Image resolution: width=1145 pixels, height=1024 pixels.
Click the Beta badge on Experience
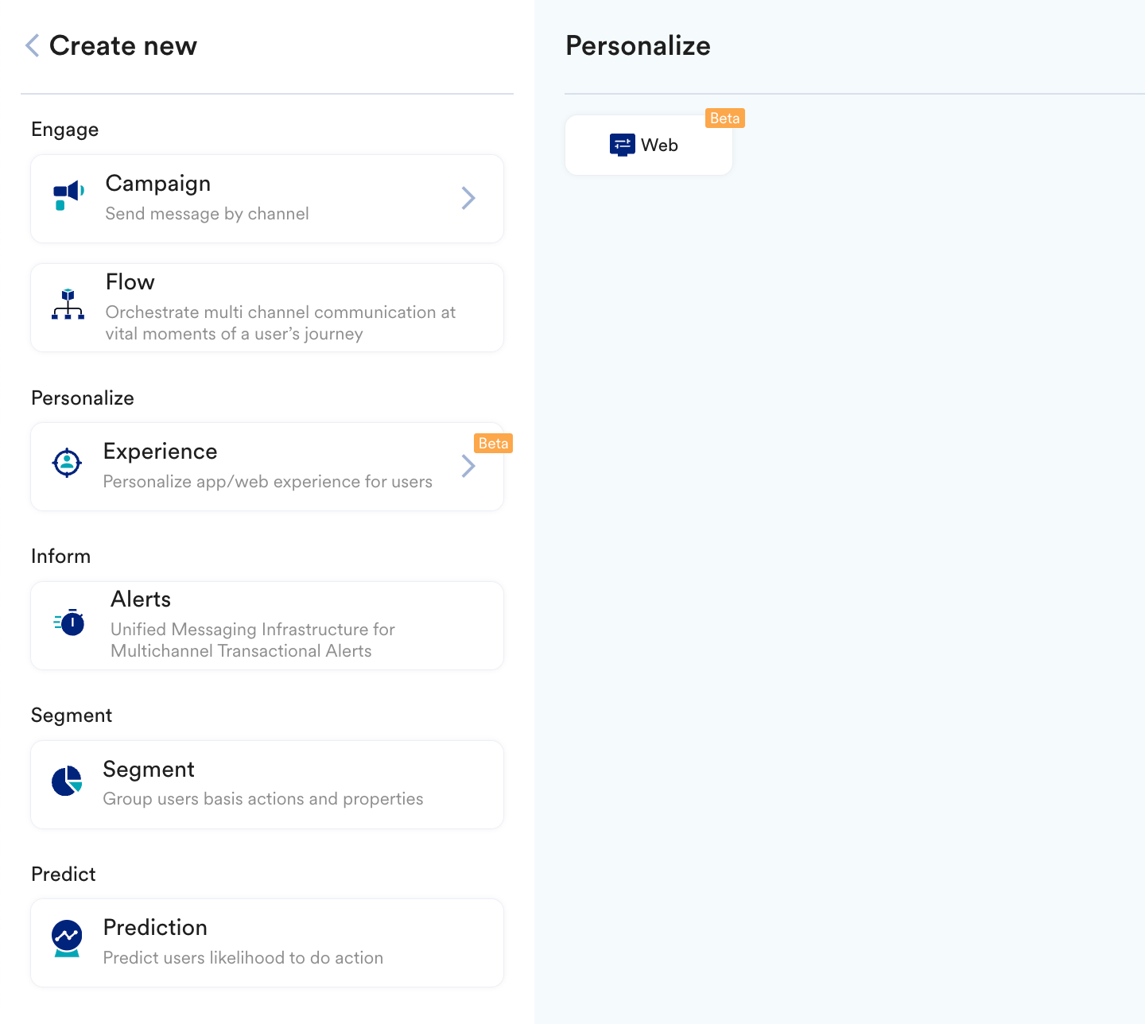pos(493,443)
